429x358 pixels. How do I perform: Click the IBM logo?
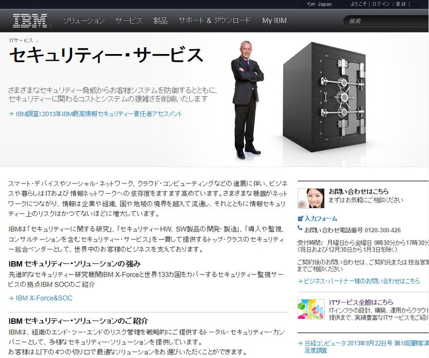pyautogui.click(x=30, y=20)
